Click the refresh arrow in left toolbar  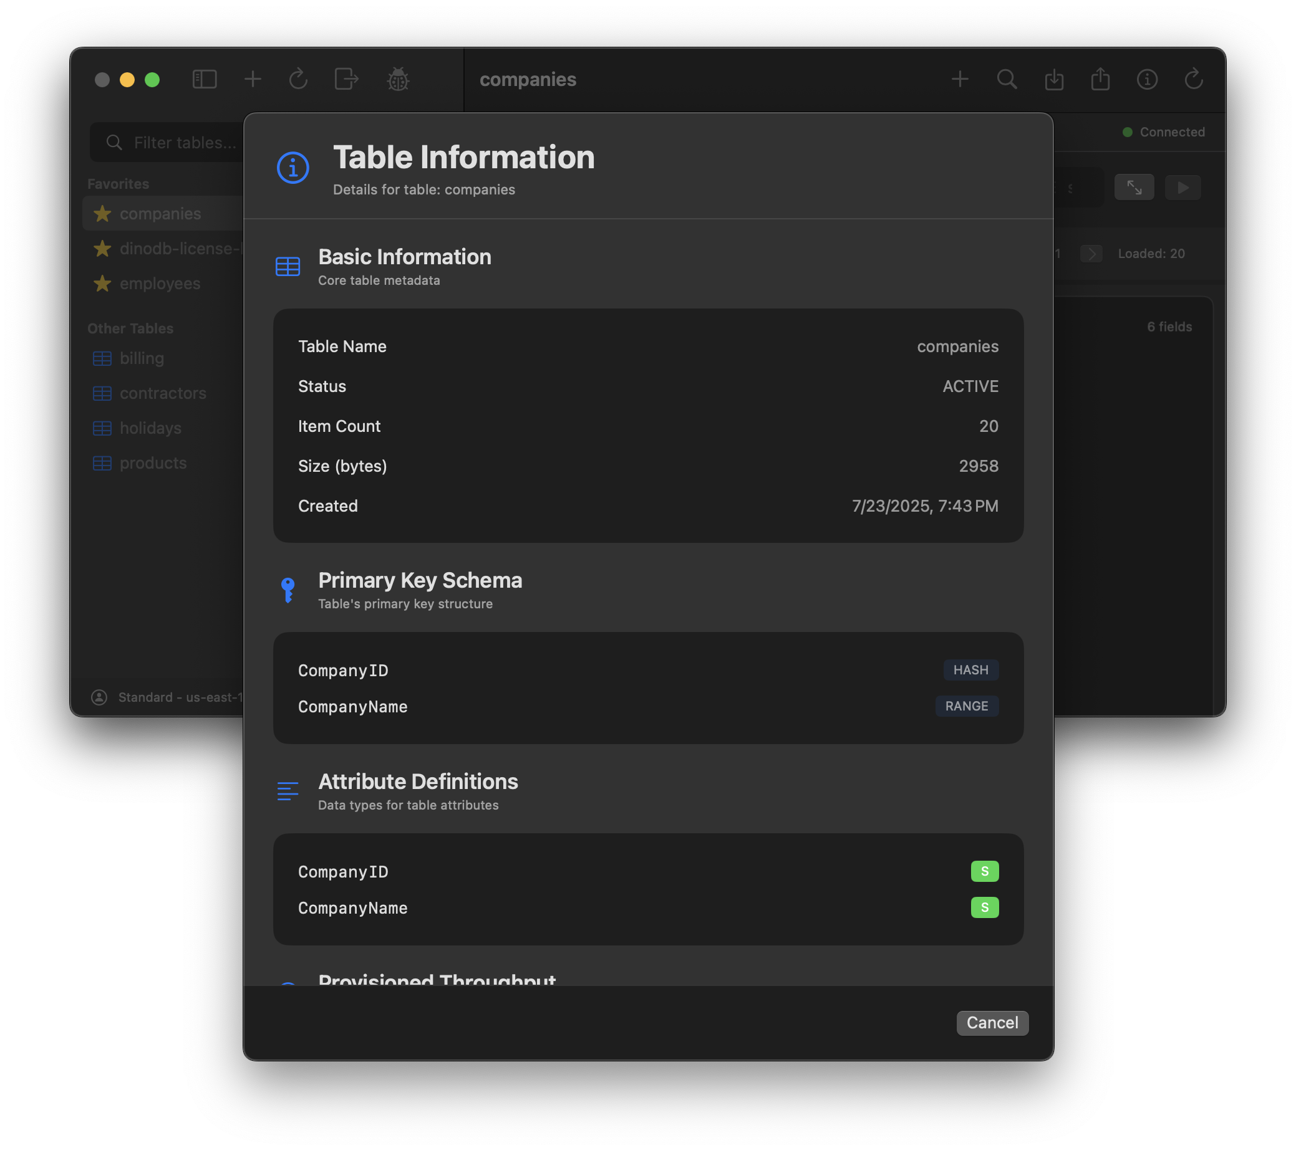[x=299, y=79]
